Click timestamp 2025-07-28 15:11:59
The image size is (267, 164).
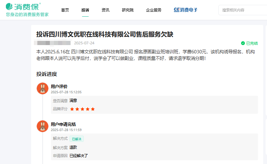(x=66, y=130)
